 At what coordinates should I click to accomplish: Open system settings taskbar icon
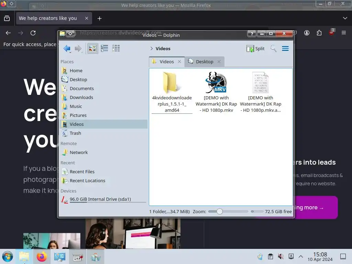pyautogui.click(x=59, y=256)
